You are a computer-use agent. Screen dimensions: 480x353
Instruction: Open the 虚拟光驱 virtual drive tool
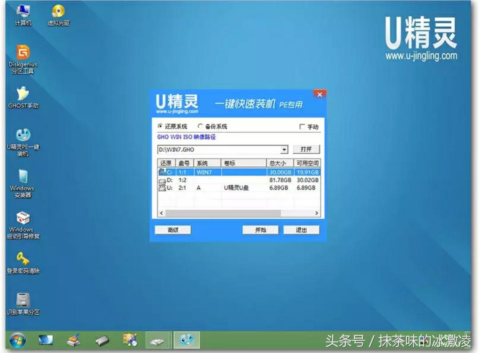[x=57, y=11]
